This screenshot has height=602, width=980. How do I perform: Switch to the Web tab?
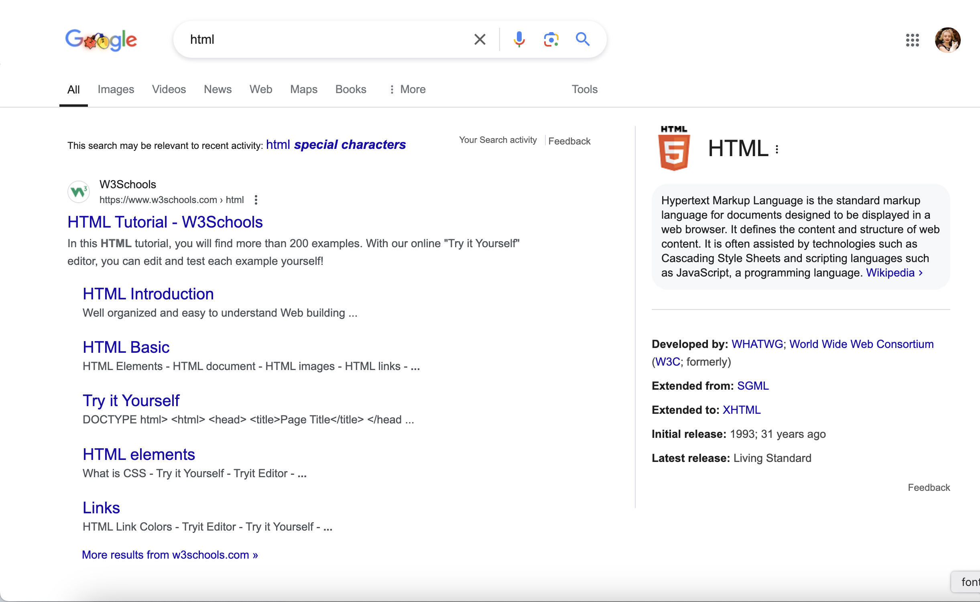click(x=261, y=89)
